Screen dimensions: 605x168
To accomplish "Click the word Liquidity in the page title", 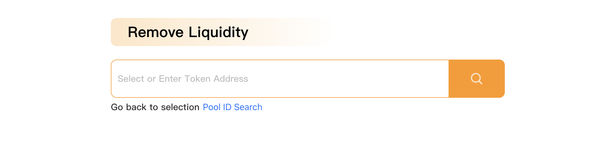I will pyautogui.click(x=218, y=32).
